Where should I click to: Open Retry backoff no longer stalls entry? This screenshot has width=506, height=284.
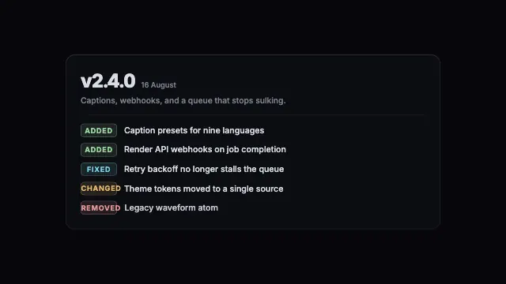tap(204, 169)
